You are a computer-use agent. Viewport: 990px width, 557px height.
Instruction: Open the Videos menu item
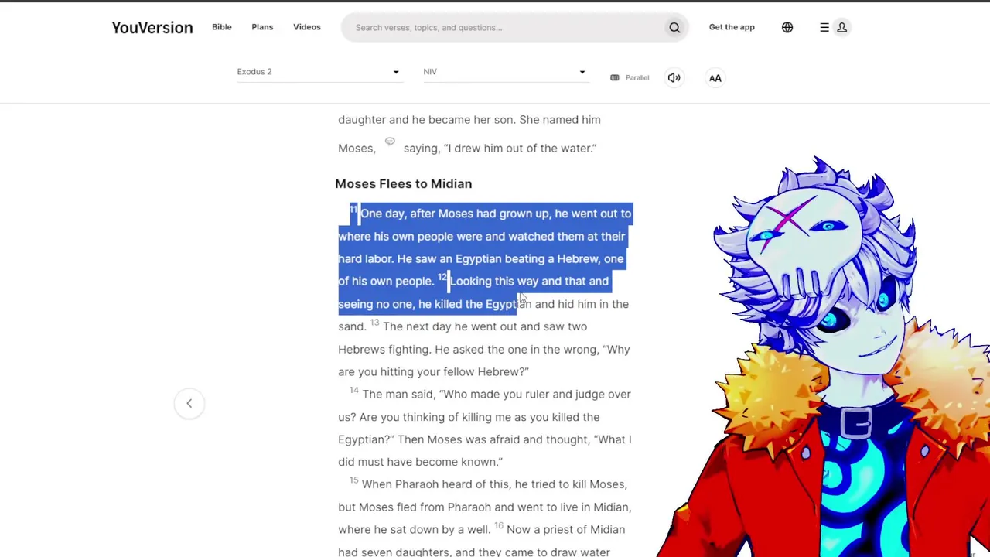tap(307, 27)
